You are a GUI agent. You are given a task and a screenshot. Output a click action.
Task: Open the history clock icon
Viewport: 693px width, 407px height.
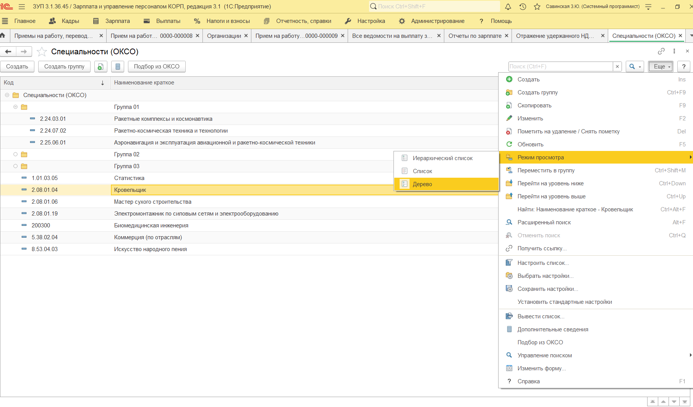coord(523,6)
